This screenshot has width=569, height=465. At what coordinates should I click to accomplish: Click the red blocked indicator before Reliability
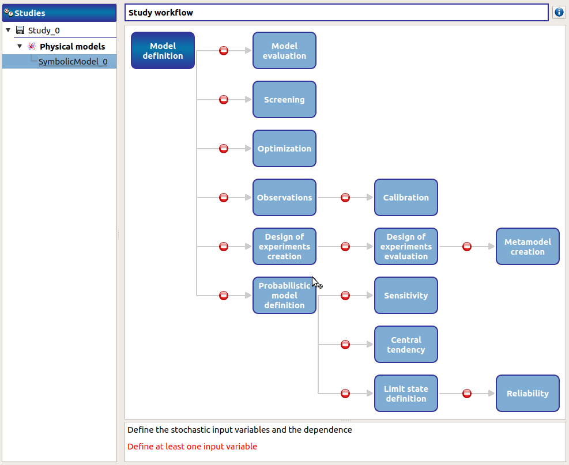pos(466,394)
